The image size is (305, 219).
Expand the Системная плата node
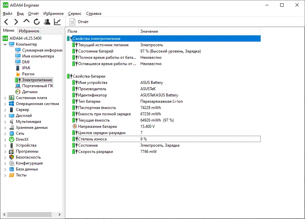point(5,98)
